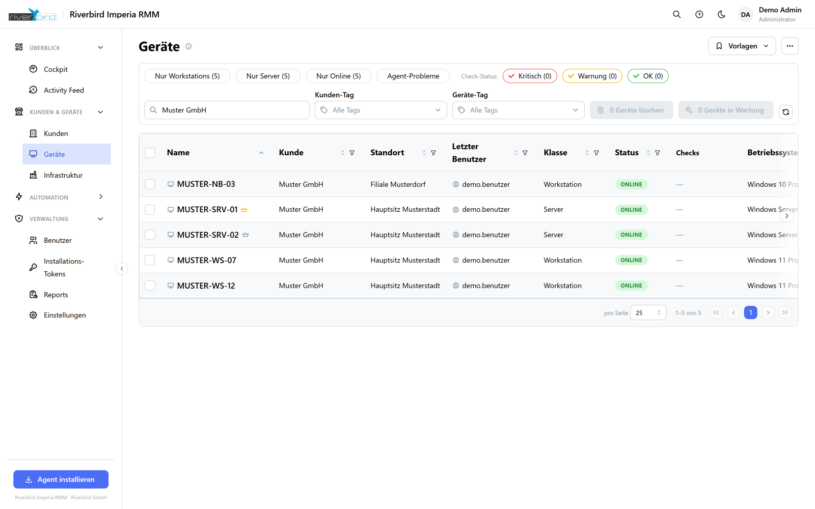Screen dimensions: 815x509
Task: Select checkbox for MUSTER-SRV-02
Action: [150, 235]
